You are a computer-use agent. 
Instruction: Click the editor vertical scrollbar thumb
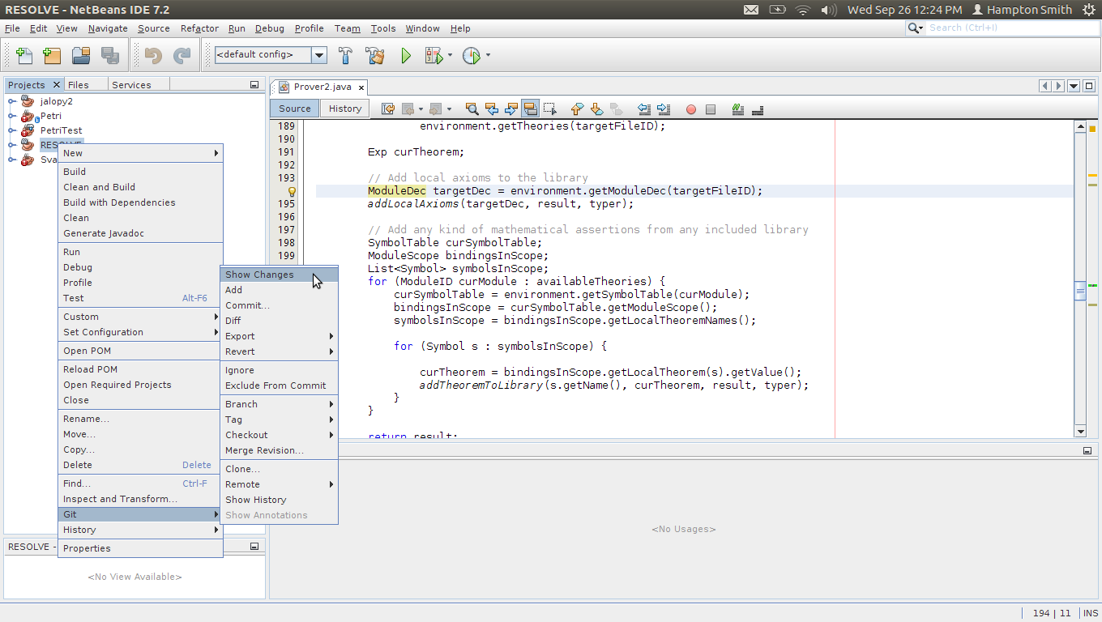[1079, 292]
